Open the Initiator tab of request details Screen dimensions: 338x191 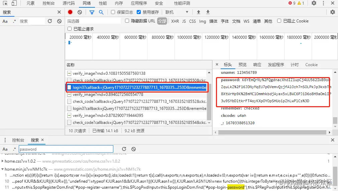[276, 64]
